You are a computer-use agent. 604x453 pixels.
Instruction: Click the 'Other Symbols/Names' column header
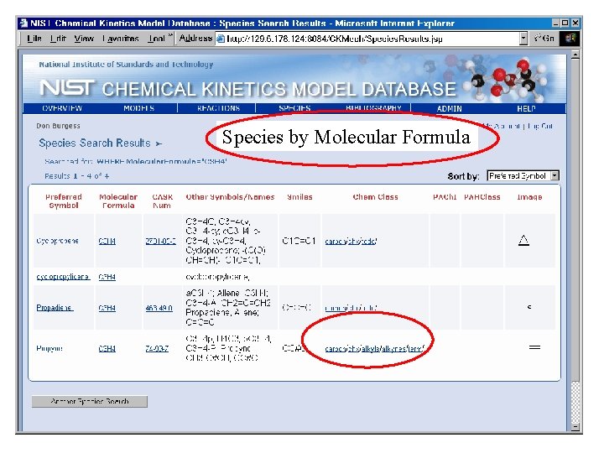click(230, 197)
